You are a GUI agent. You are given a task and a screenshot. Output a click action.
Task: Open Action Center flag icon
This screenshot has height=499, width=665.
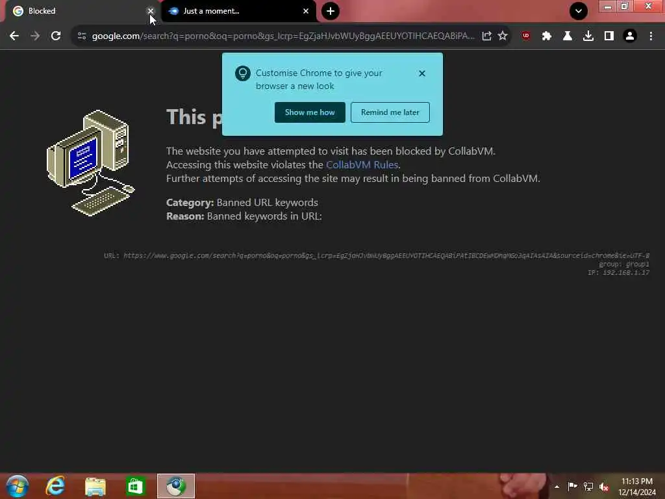pyautogui.click(x=572, y=486)
